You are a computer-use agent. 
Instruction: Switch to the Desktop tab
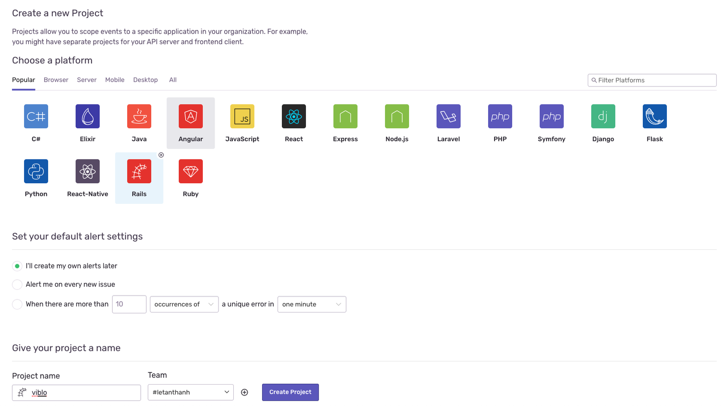pos(146,80)
